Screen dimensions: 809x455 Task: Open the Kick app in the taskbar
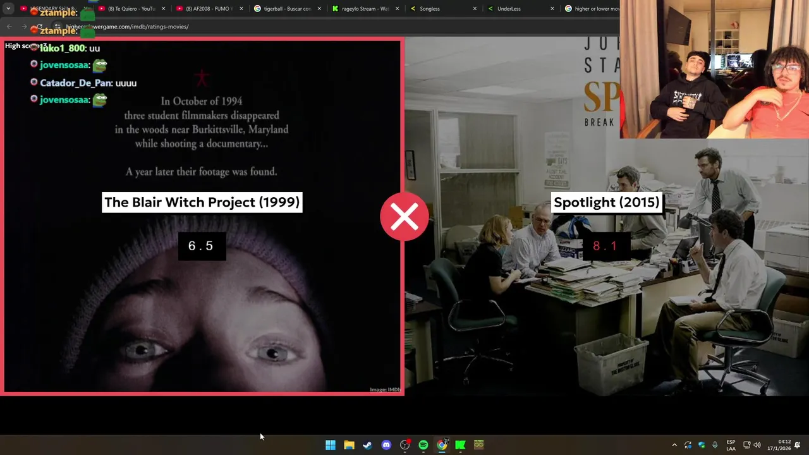point(461,445)
